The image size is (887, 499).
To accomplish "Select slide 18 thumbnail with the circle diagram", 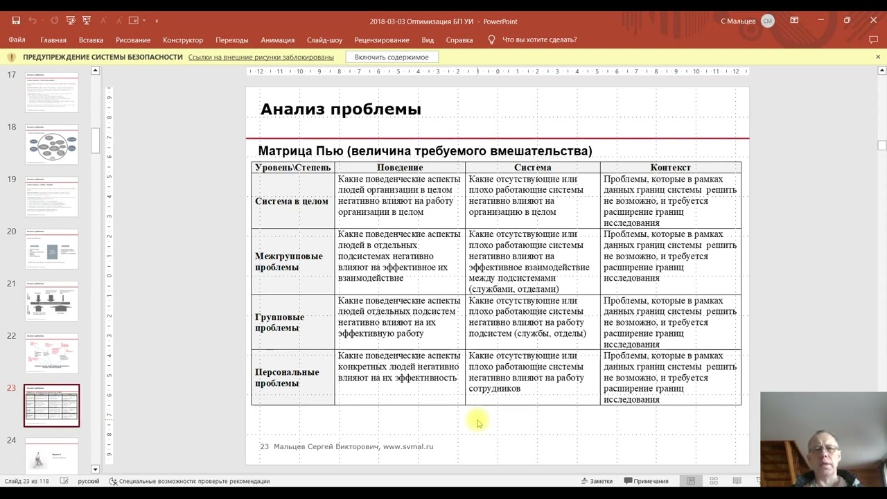I will pyautogui.click(x=52, y=144).
